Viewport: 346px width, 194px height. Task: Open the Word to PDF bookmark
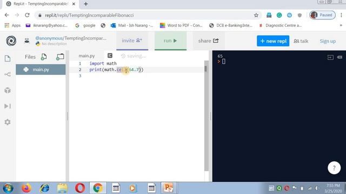(181, 25)
